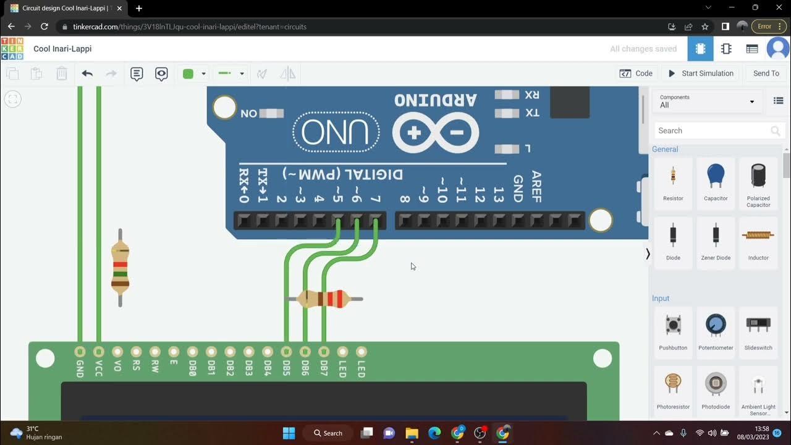This screenshot has width=791, height=445.
Task: Click the address bar URL
Action: 190,27
